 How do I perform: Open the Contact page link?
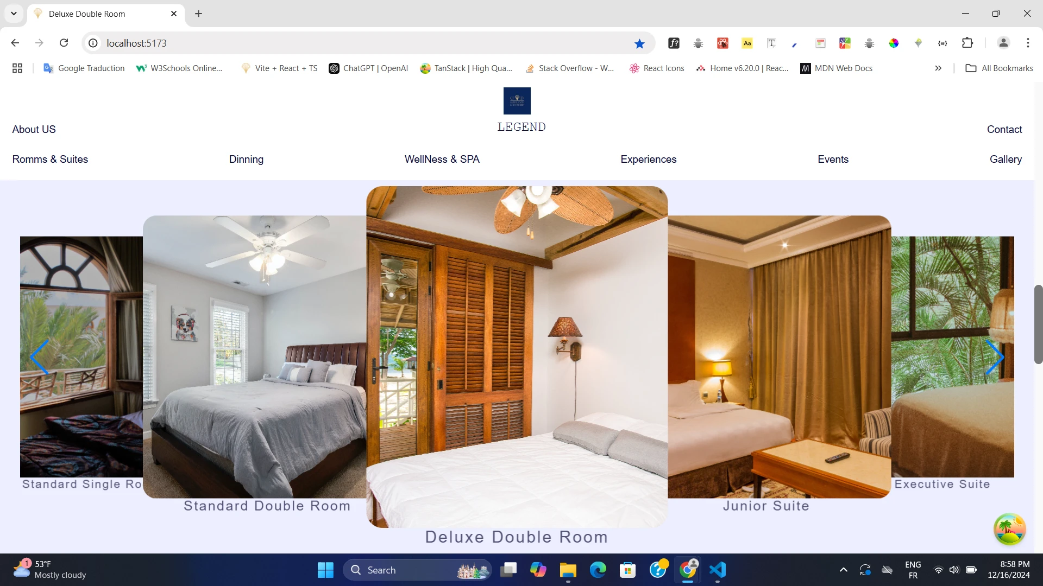tap(1004, 129)
